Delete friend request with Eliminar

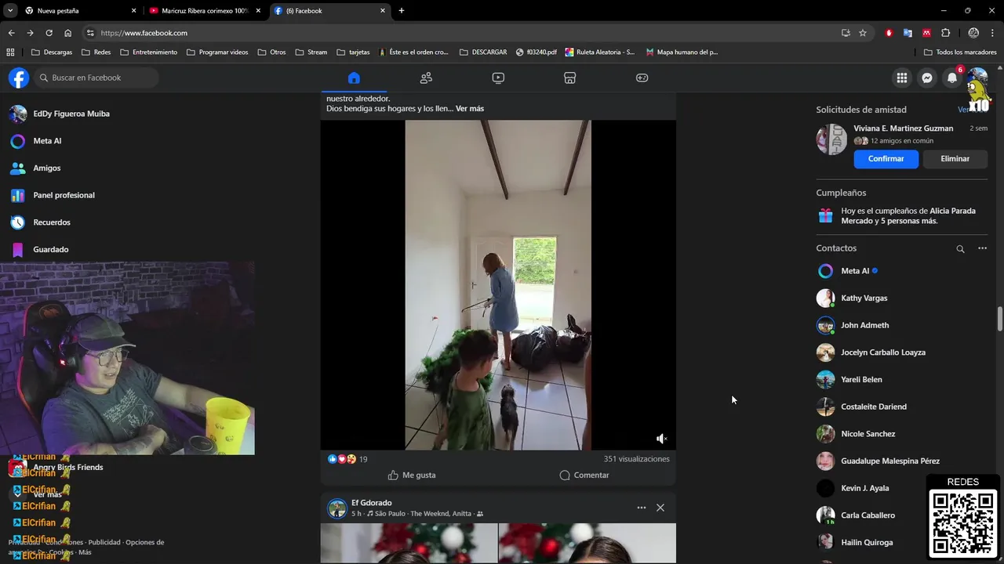955,158
